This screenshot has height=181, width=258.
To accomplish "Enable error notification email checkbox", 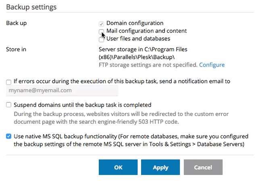I will pos(8,82).
